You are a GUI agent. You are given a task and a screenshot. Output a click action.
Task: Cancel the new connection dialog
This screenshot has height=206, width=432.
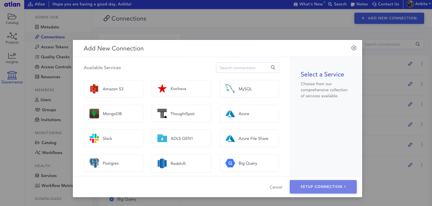(x=276, y=187)
